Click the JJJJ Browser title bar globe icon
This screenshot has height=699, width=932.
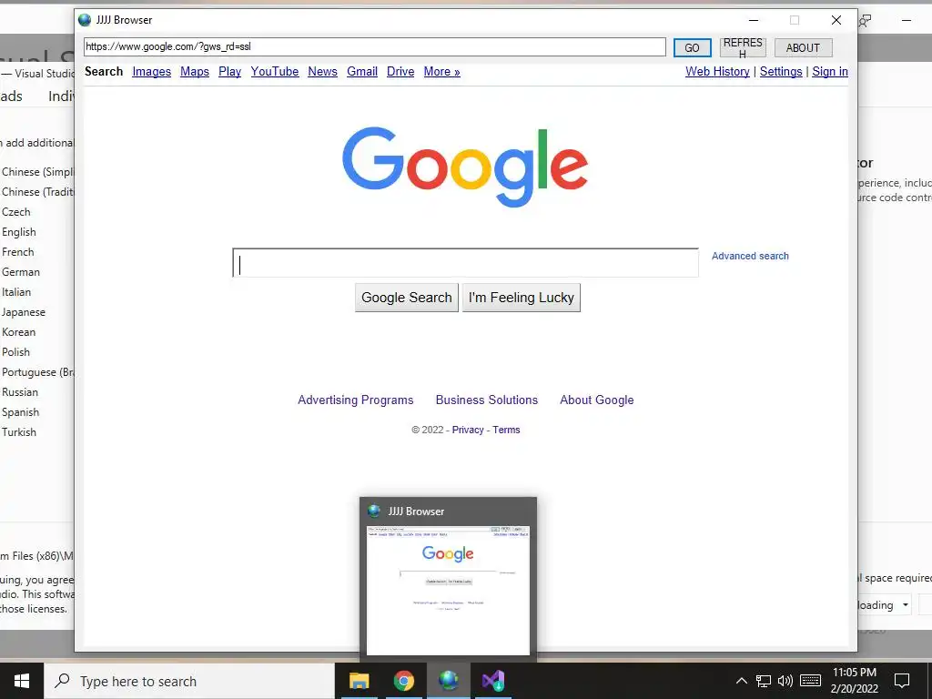point(85,20)
